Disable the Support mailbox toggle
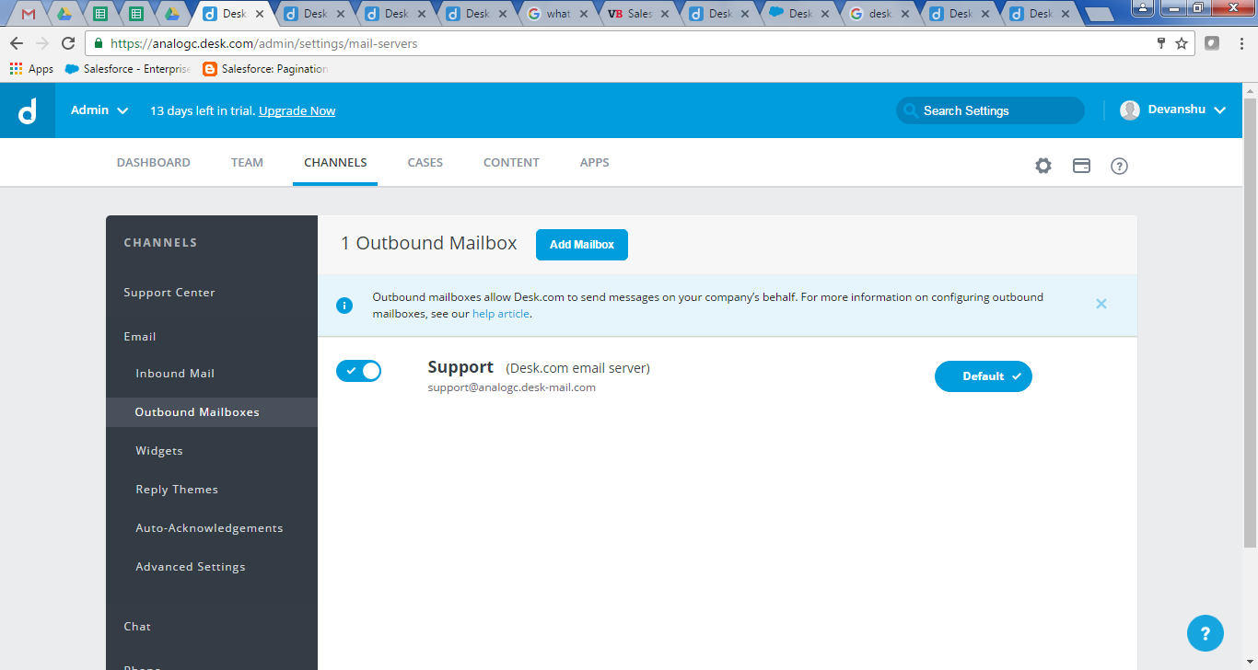Viewport: 1258px width, 670px height. click(x=358, y=371)
